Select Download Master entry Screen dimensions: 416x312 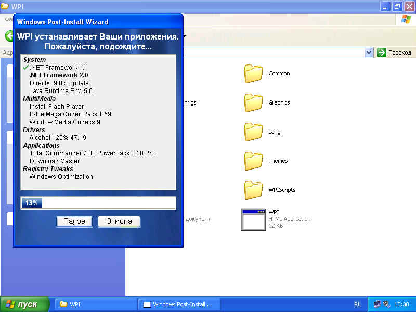[x=55, y=161]
